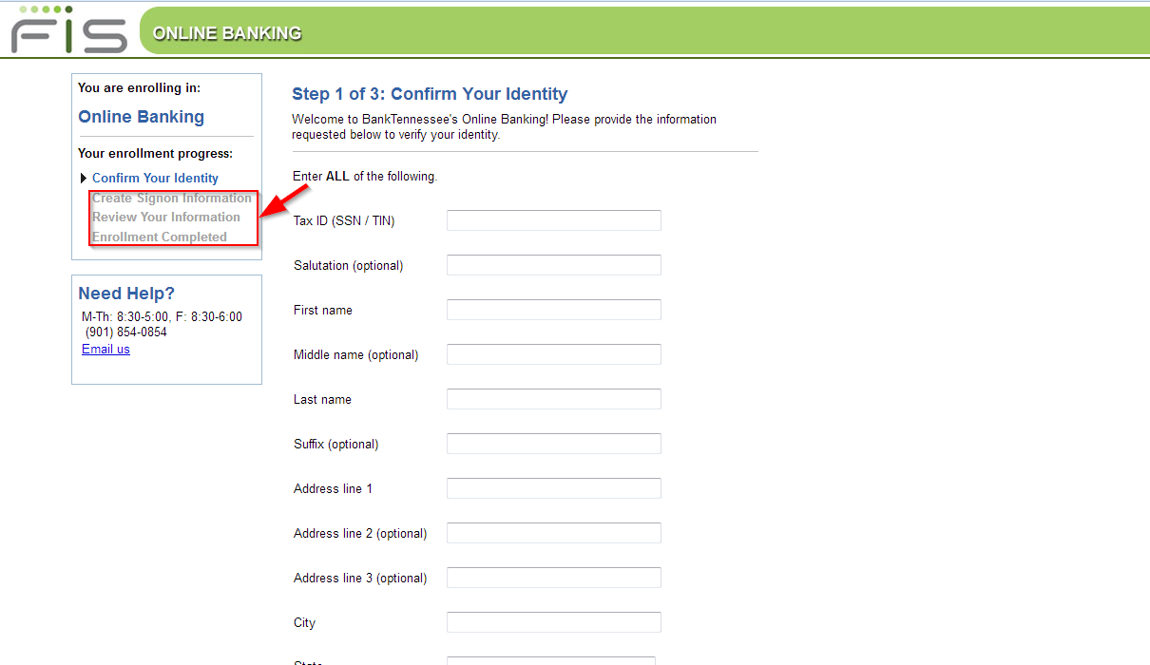Click the Salutation (optional) field
The image size is (1150, 665).
tap(554, 265)
